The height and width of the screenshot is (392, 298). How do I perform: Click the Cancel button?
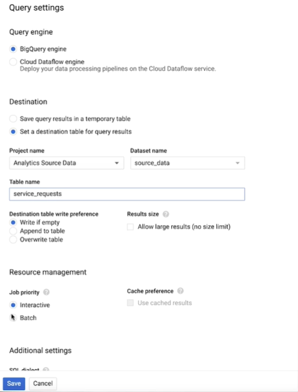tap(43, 384)
